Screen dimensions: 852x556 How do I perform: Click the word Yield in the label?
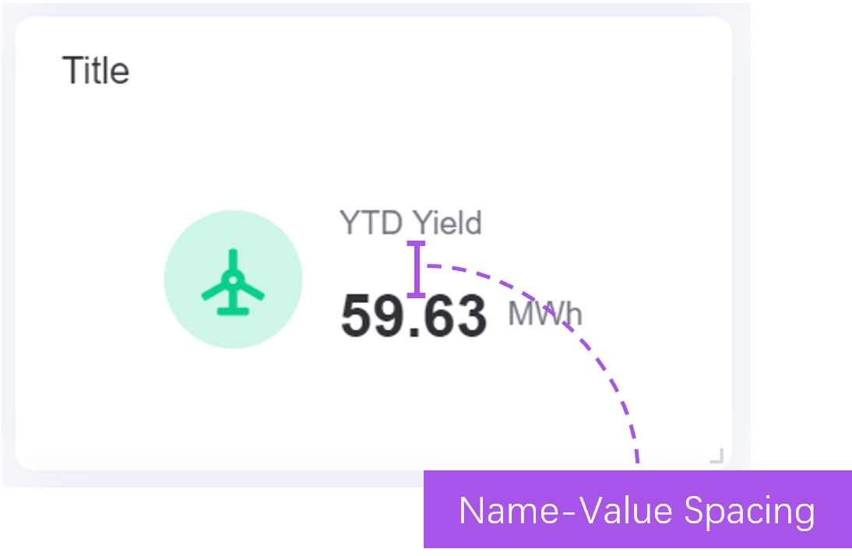(x=447, y=223)
